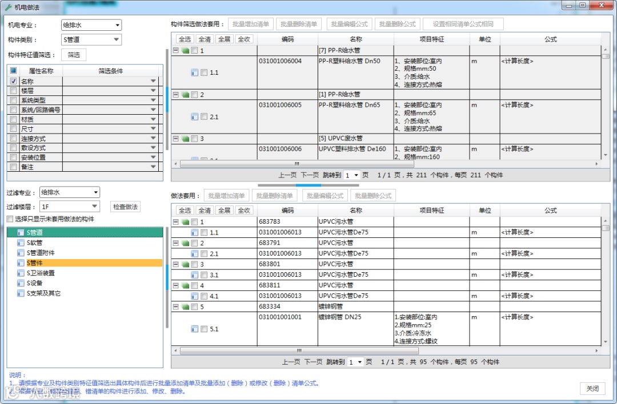Click green icon of bottom row 683811

(x=185, y=286)
